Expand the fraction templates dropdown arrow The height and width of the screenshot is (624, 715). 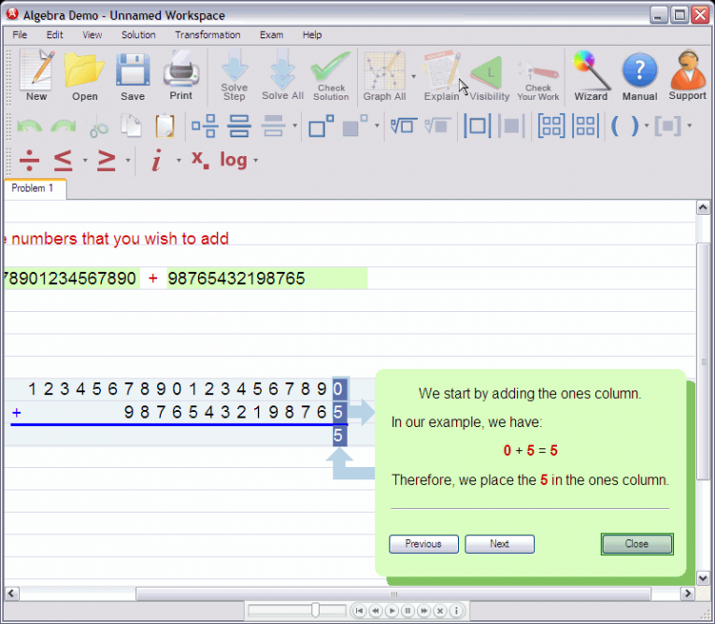click(295, 126)
